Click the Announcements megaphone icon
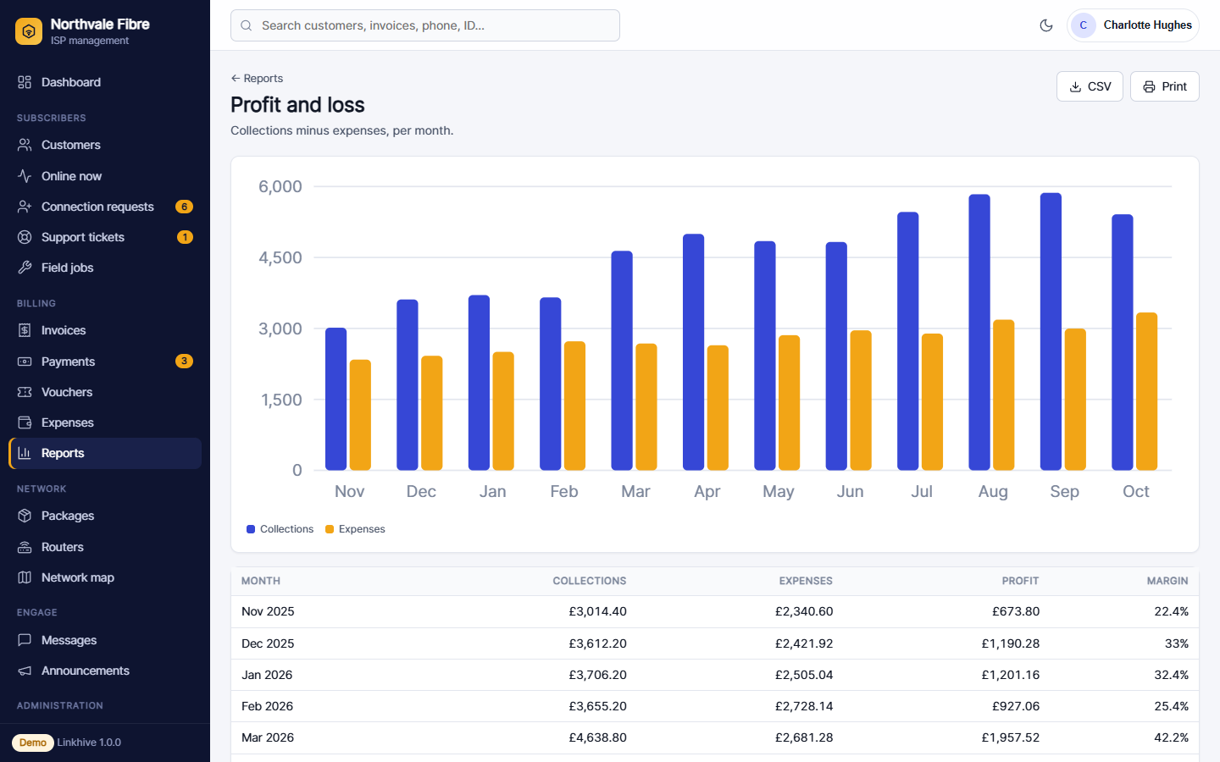The image size is (1220, 762). point(25,671)
